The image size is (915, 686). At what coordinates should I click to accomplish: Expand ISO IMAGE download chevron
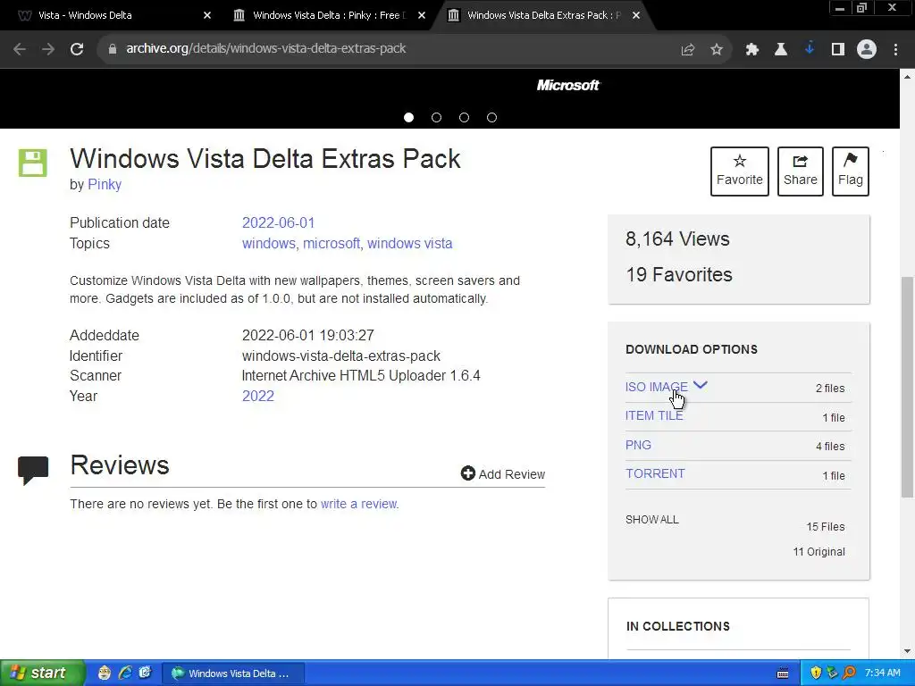tap(701, 385)
